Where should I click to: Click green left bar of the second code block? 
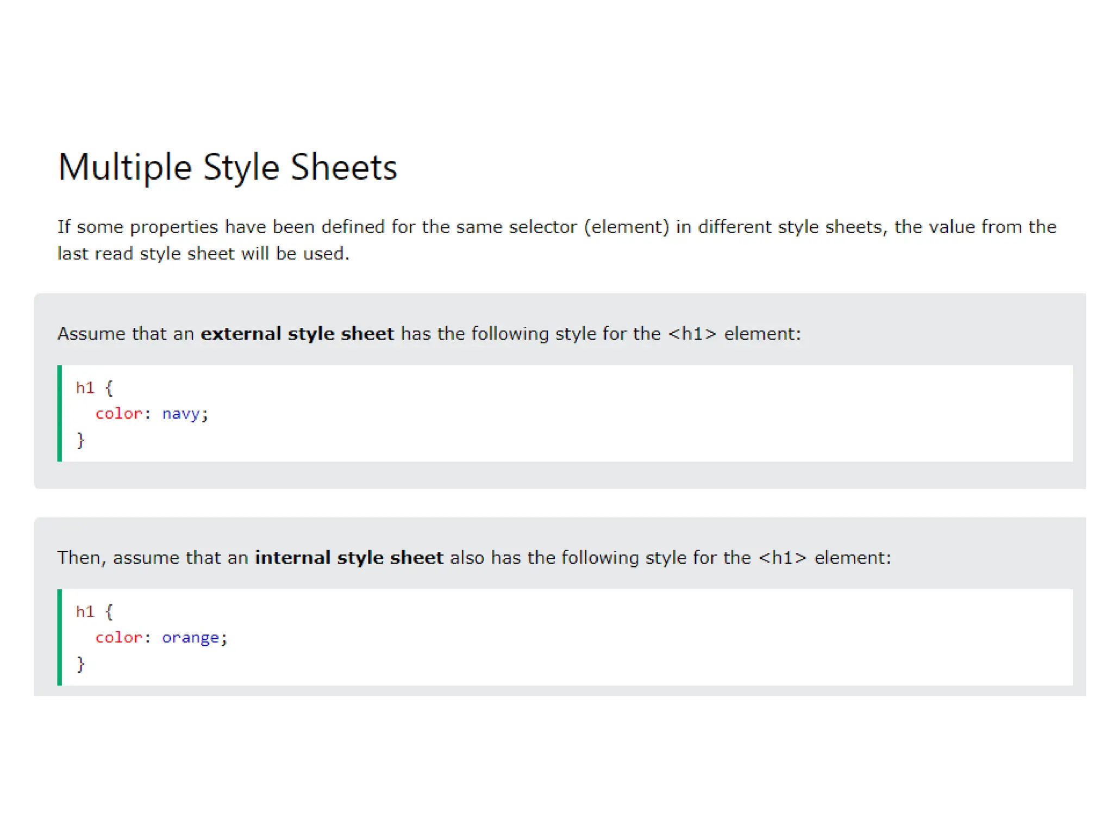coord(60,637)
